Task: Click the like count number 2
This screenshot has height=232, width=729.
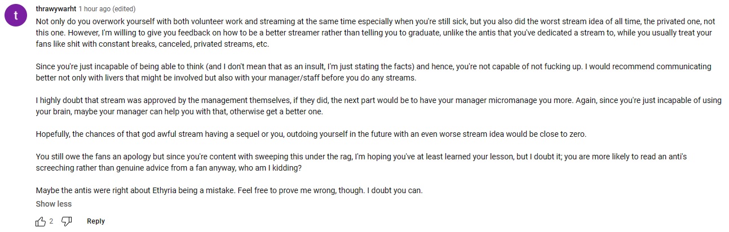Action: pyautogui.click(x=51, y=221)
